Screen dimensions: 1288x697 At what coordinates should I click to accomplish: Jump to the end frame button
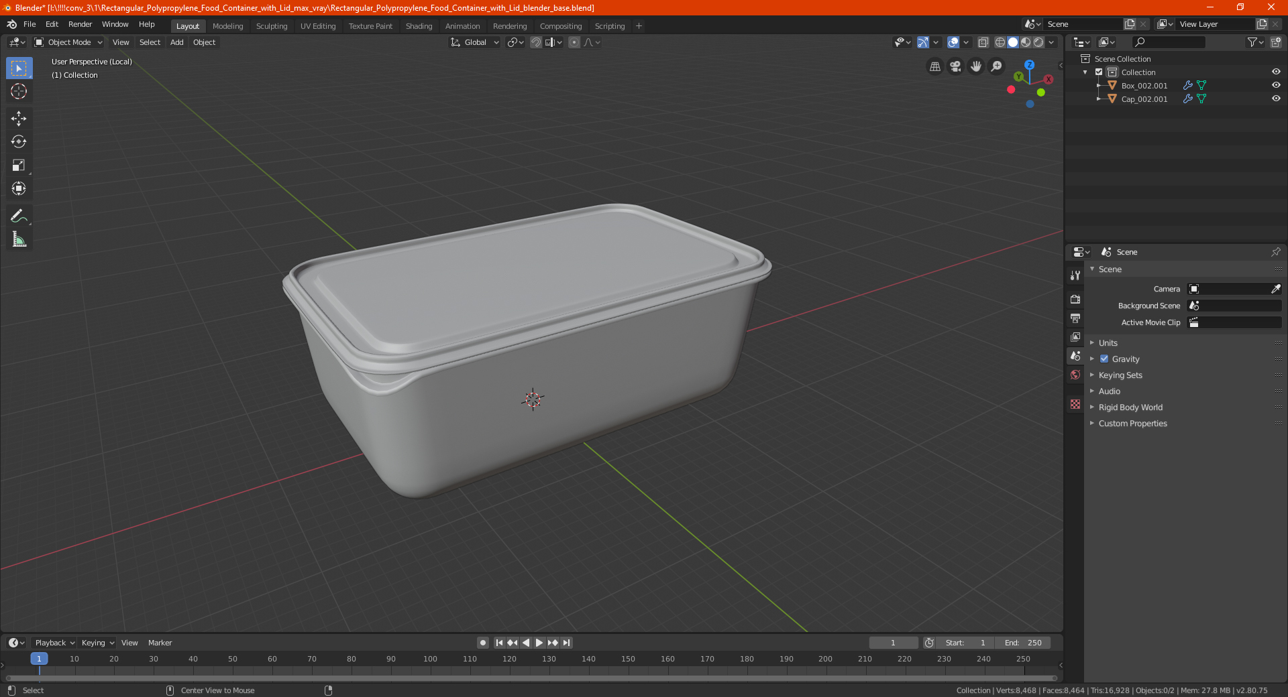point(567,643)
